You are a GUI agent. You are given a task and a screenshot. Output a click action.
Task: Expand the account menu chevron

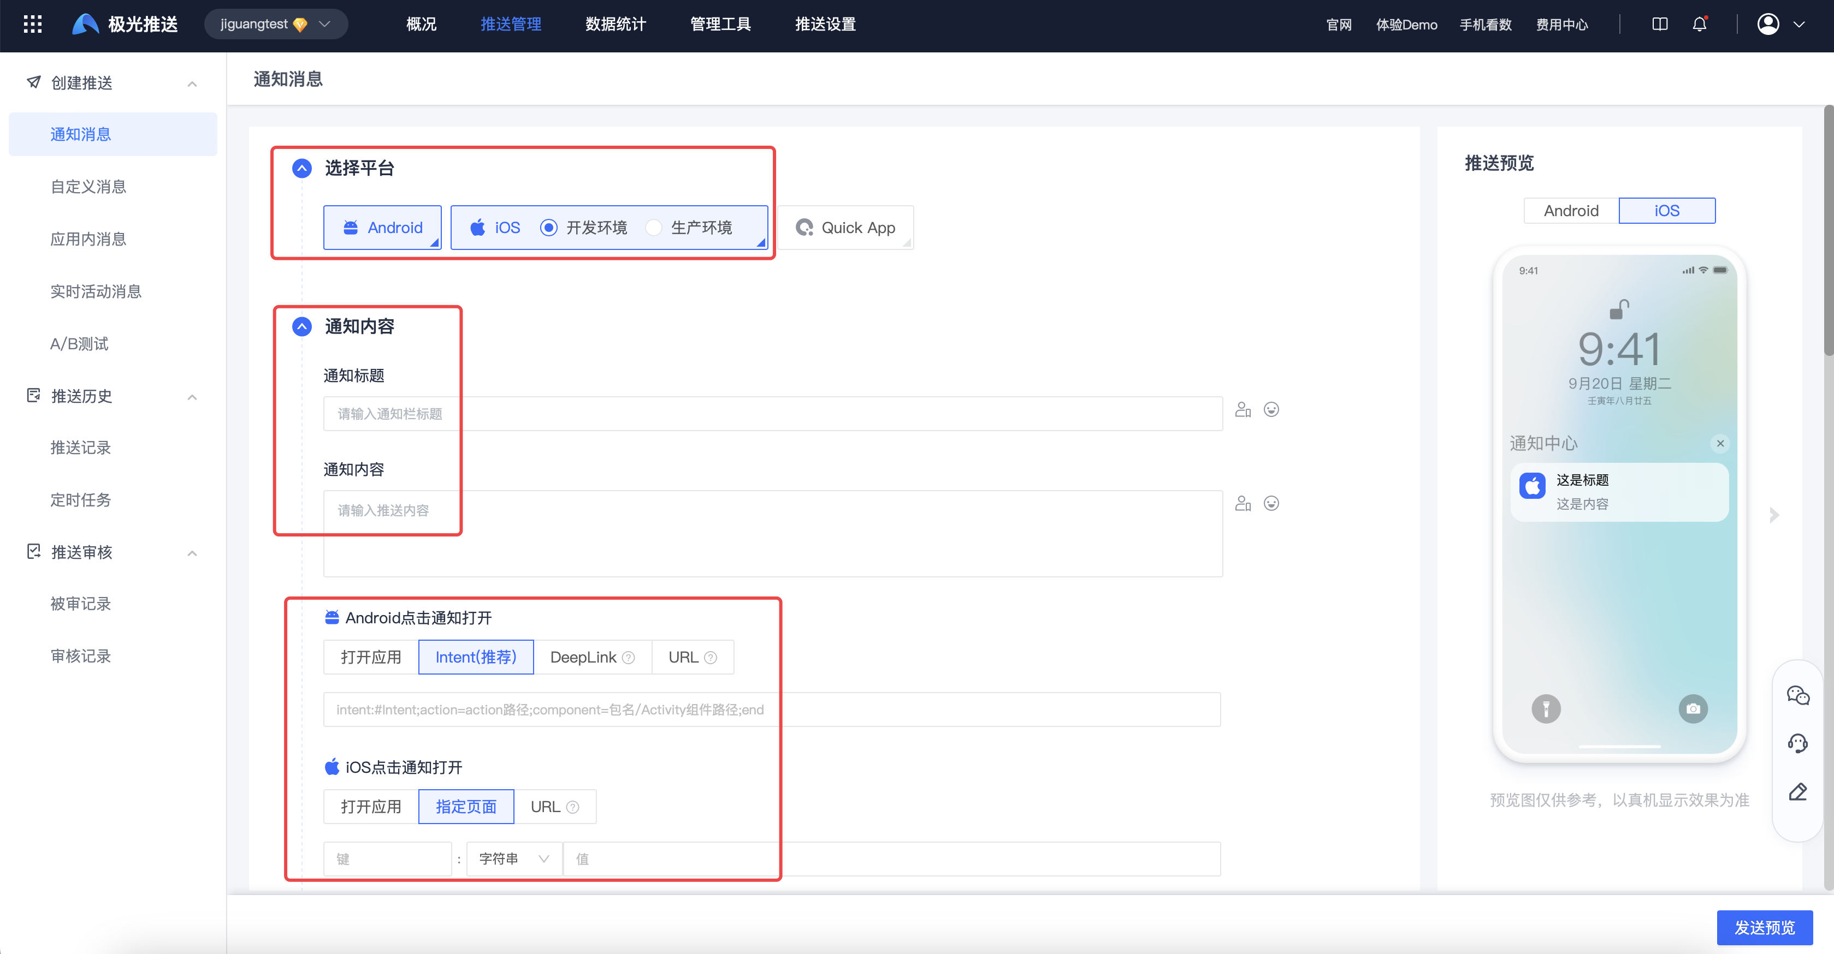click(1799, 24)
